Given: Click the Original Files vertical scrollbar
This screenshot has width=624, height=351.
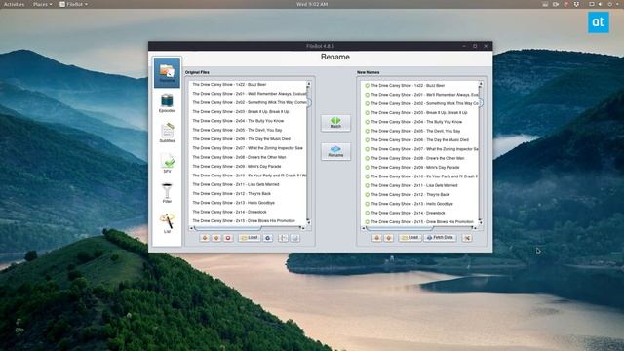Looking at the screenshot, I should tap(308, 153).
